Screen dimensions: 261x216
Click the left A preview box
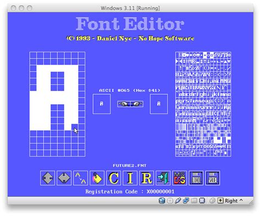point(102,104)
